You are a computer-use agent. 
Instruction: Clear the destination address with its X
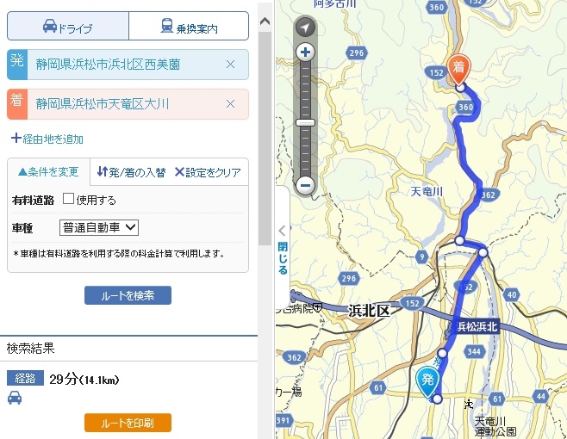pos(230,104)
